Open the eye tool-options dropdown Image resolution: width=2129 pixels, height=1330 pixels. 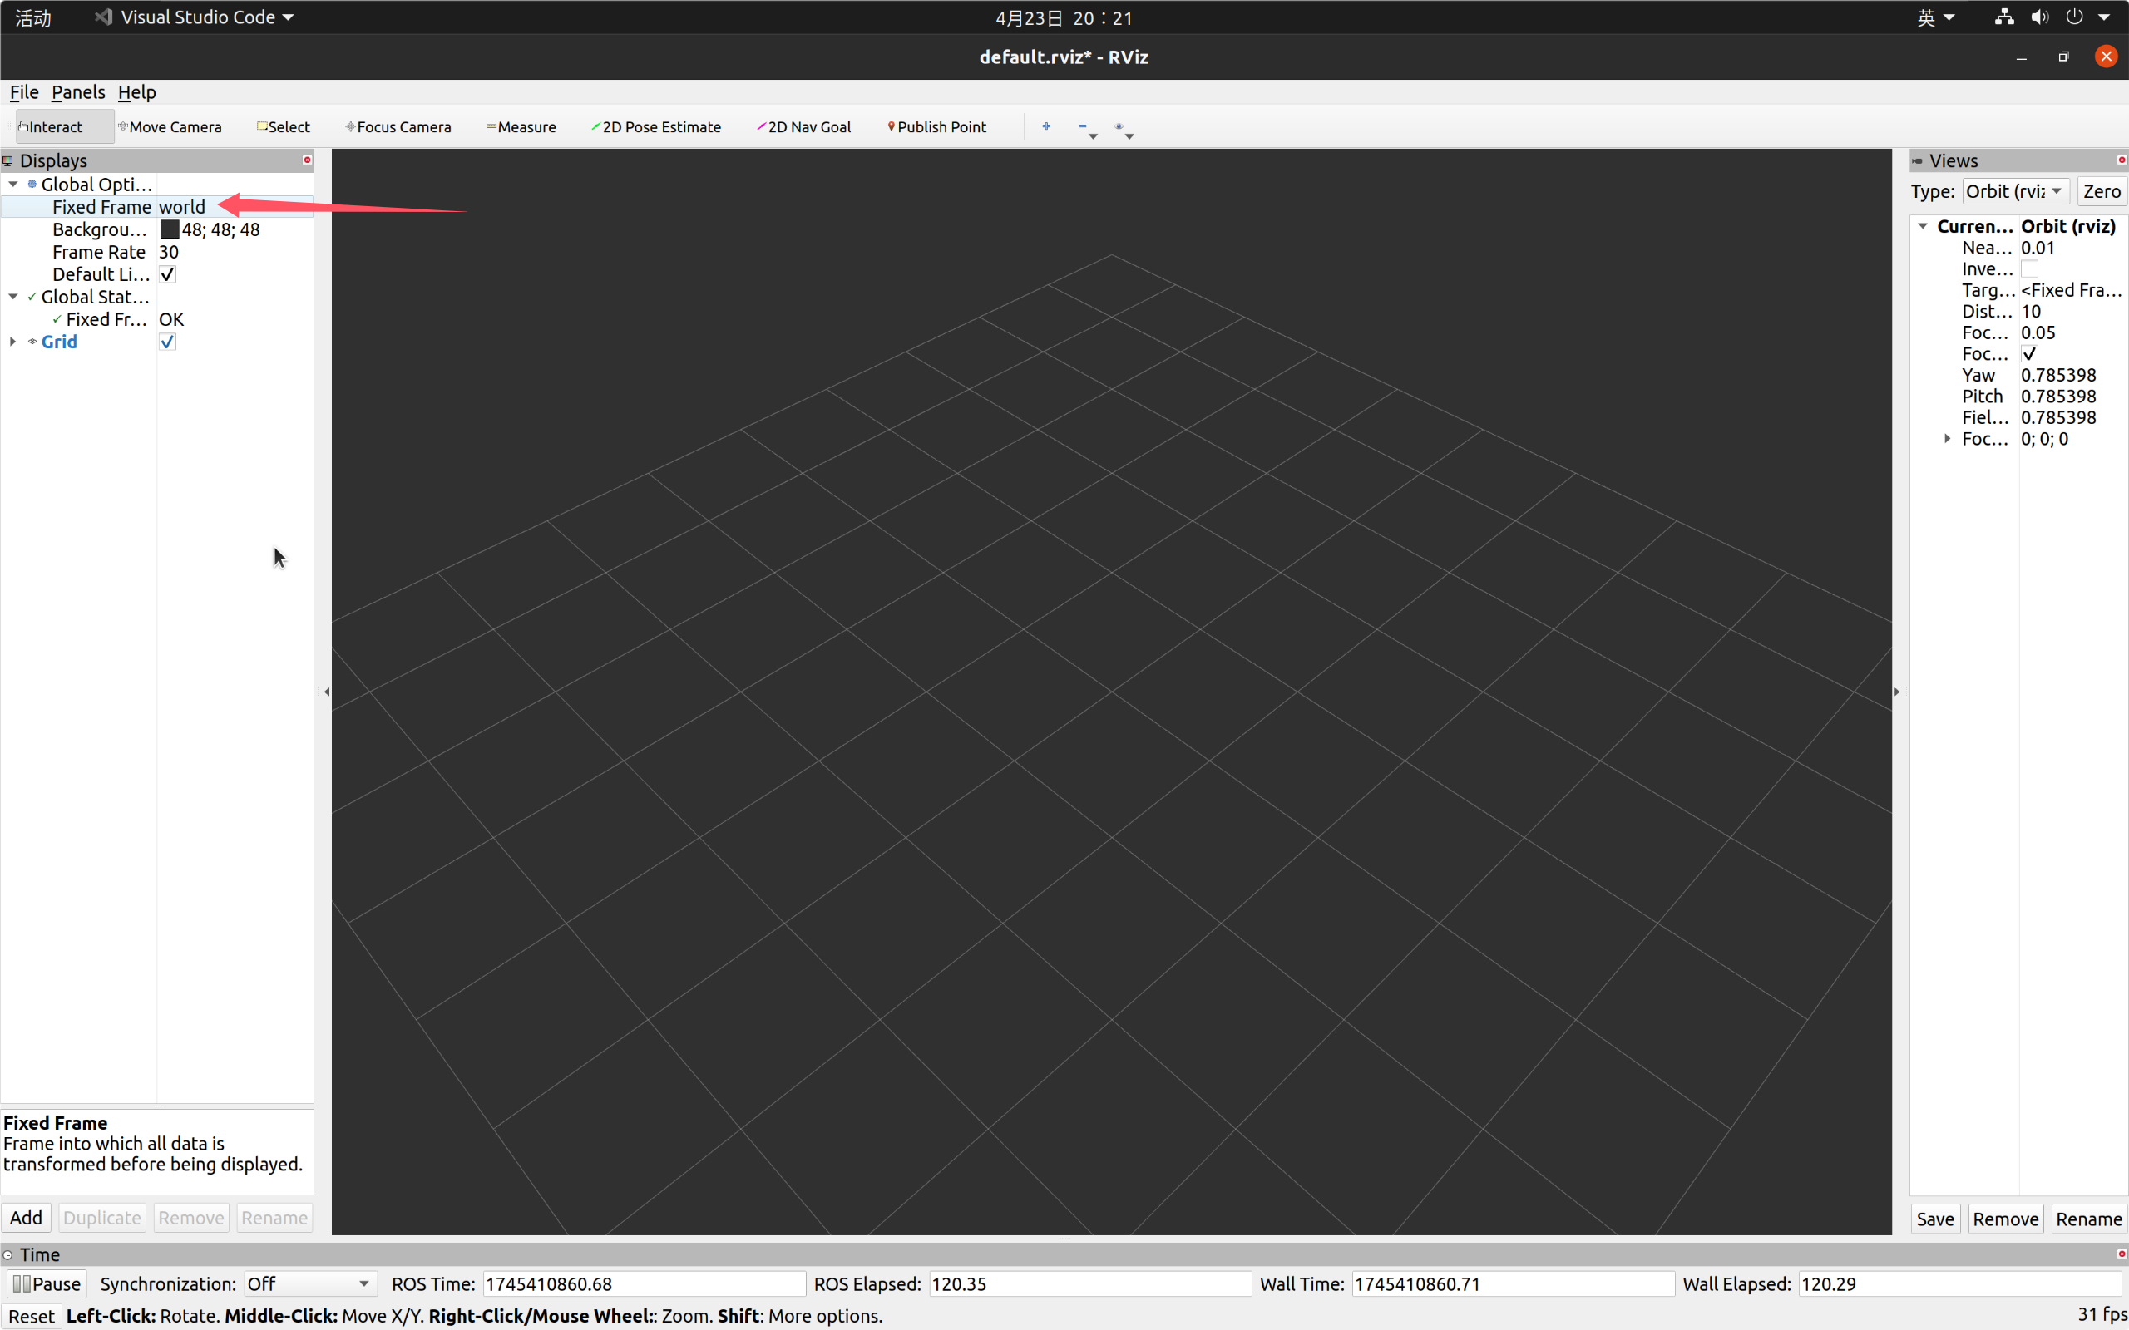tap(1124, 130)
